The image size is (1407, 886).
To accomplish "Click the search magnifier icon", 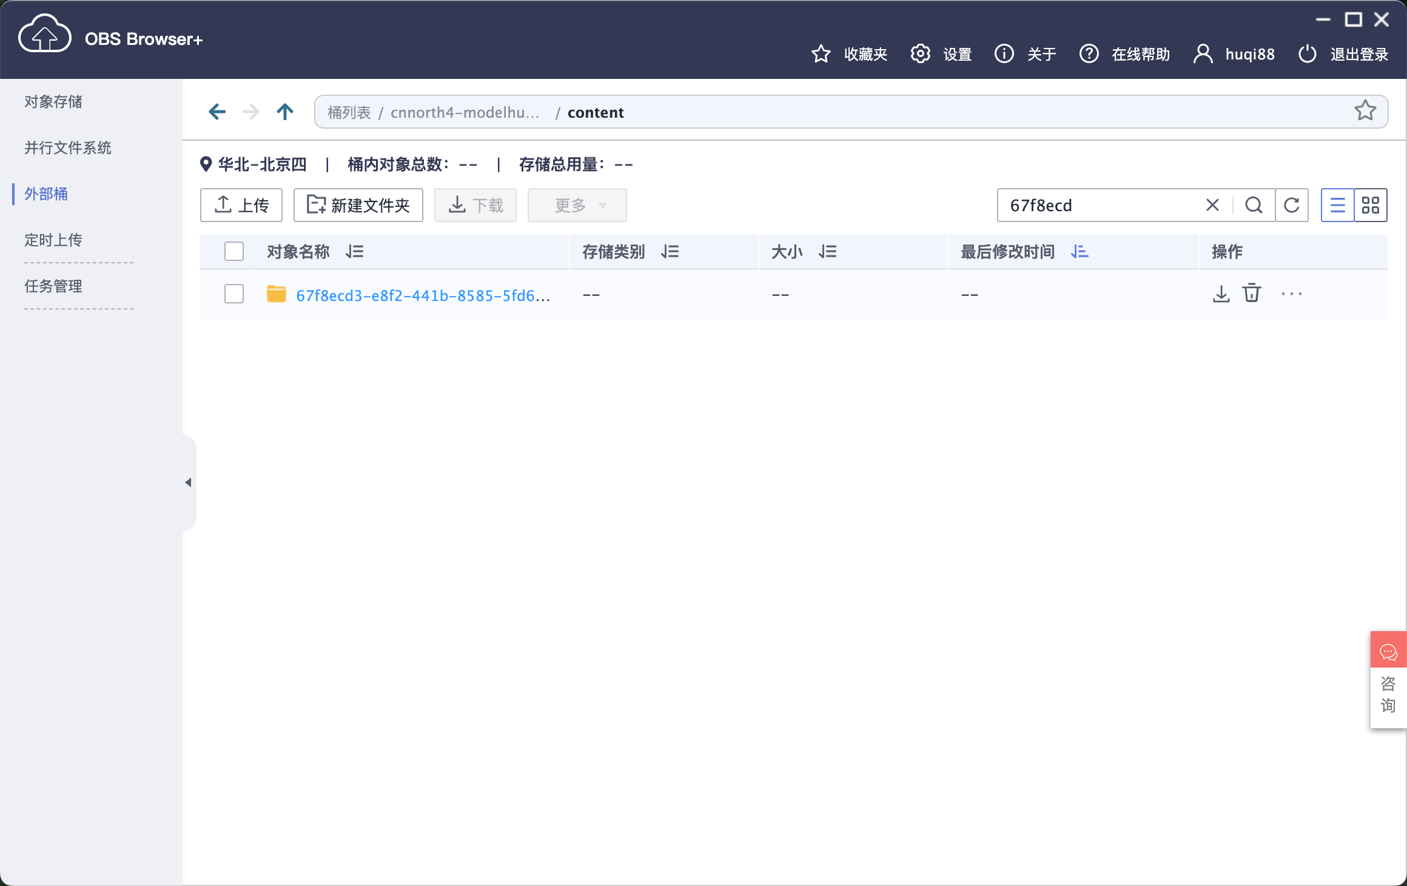I will pos(1254,205).
